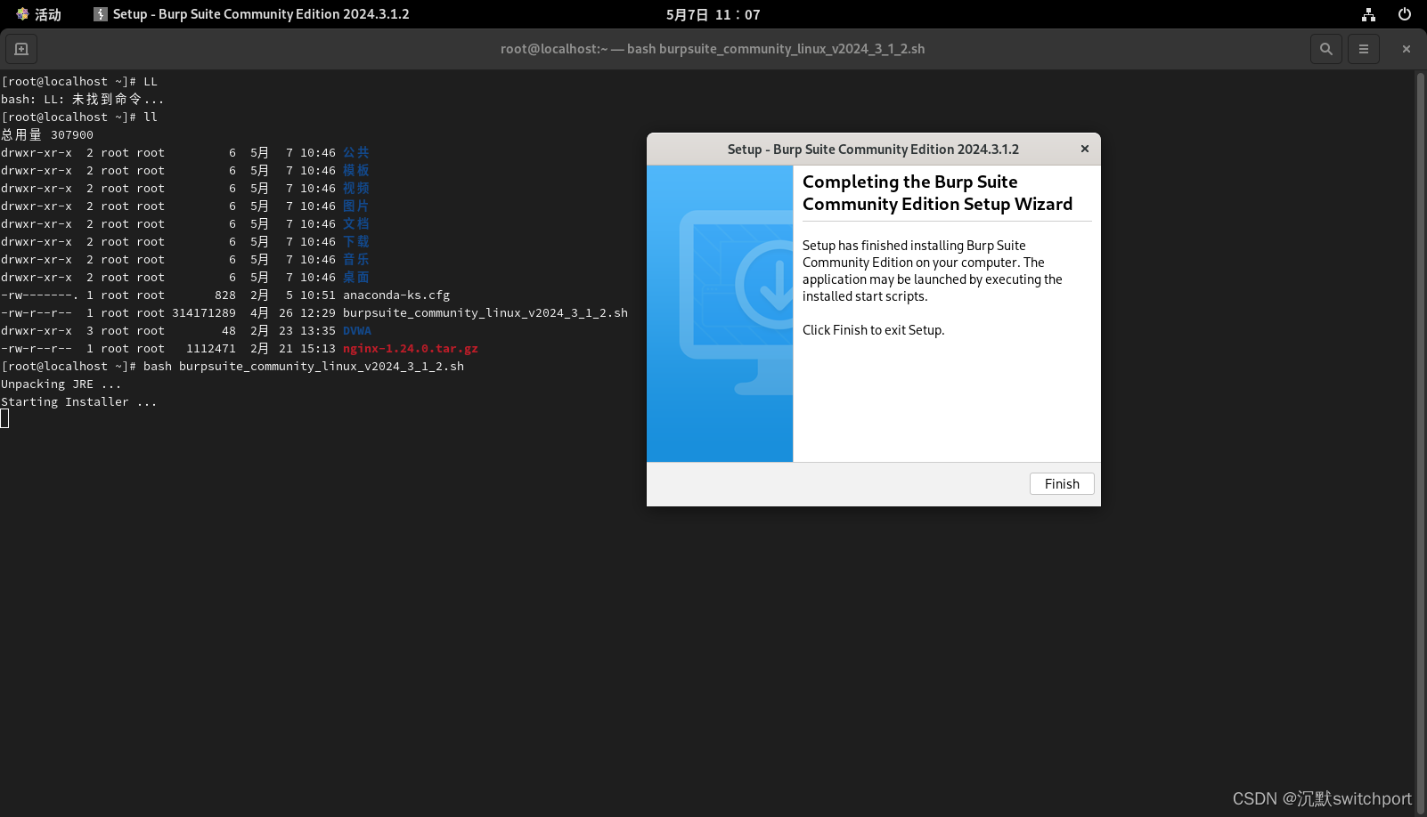Click the Setup - Burp Suite app entry in top bar
Viewport: 1427px width, 817px height.
[251, 14]
